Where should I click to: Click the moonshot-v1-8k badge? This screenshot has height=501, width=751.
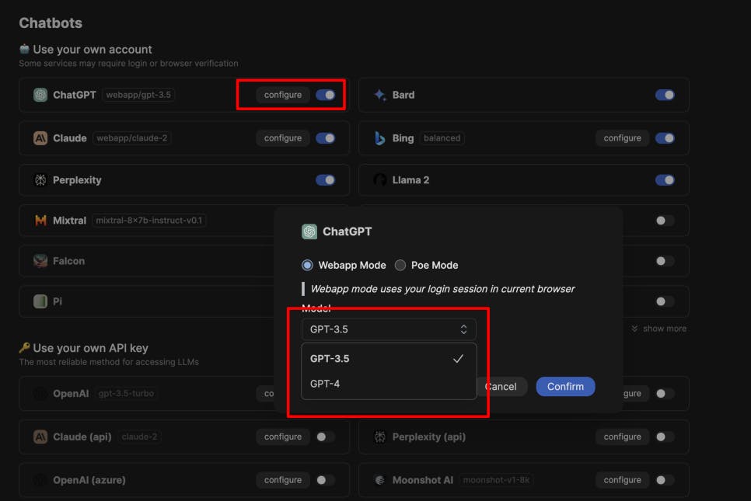(x=496, y=480)
